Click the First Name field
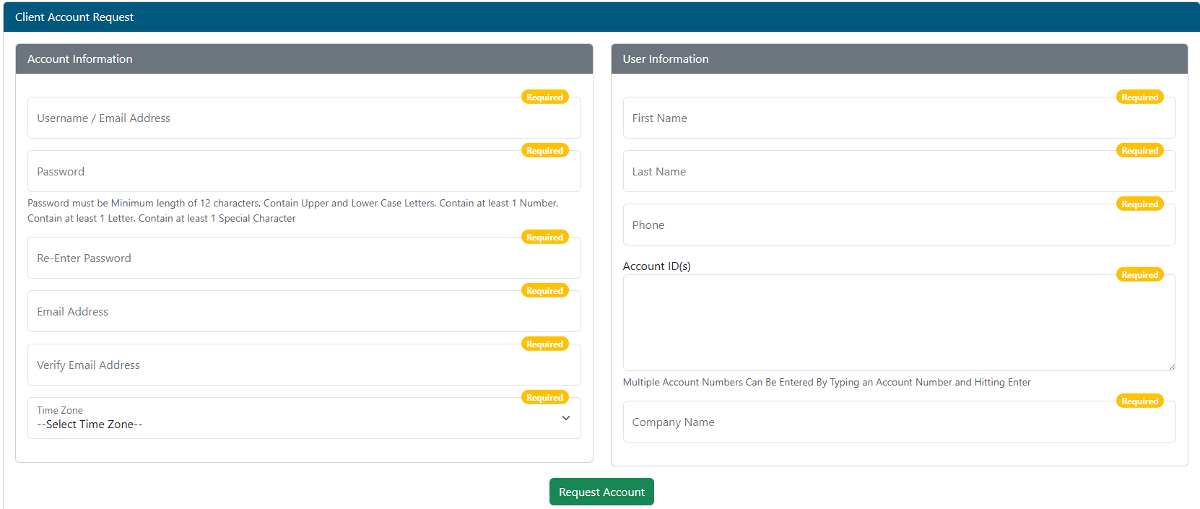Image resolution: width=1200 pixels, height=509 pixels. [898, 118]
